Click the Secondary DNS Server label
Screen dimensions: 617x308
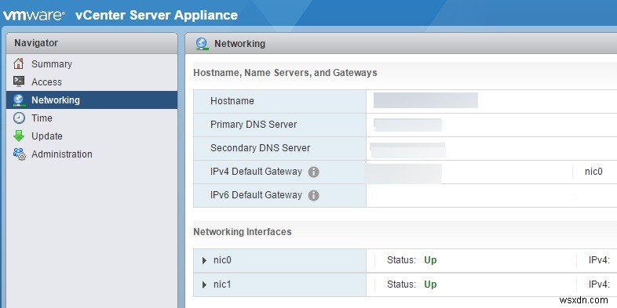pyautogui.click(x=260, y=148)
